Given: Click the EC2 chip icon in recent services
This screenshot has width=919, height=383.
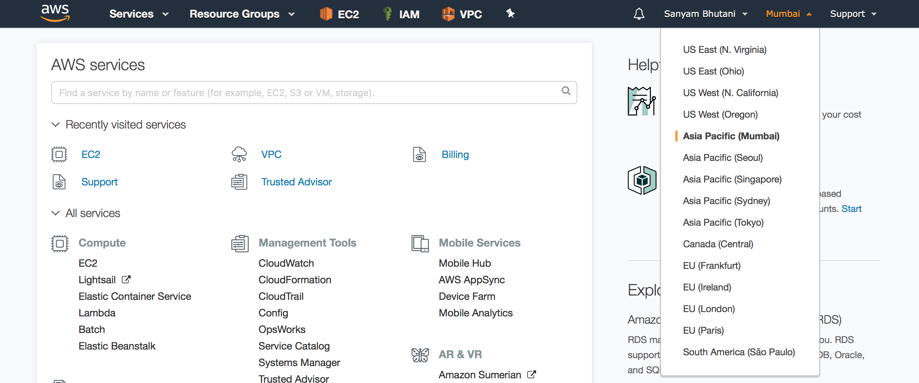Looking at the screenshot, I should (59, 154).
